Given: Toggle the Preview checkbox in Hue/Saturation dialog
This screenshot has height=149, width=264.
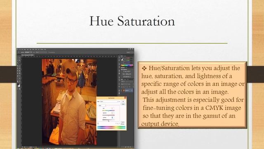Looking at the screenshot, I should pyautogui.click(x=121, y=124).
